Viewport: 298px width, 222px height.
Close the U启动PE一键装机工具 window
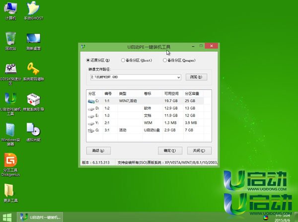212,46
